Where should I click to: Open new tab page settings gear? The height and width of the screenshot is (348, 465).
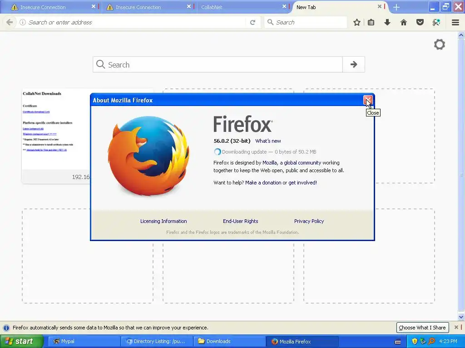(x=440, y=44)
